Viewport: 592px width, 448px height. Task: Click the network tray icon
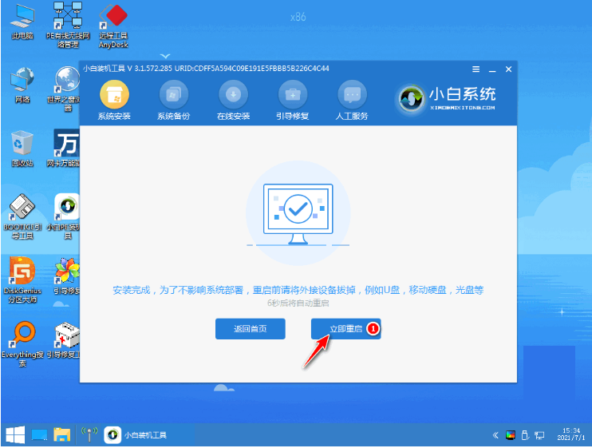pos(540,435)
